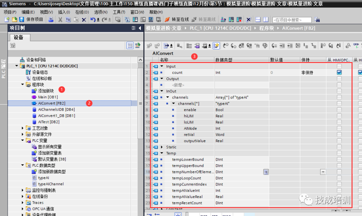This screenshot has width=362, height=216.
Task: Click the Delete X icon in the toolbar
Action: [x=84, y=20]
